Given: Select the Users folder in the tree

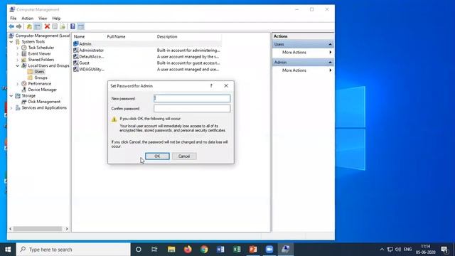Looking at the screenshot, I should 39,72.
